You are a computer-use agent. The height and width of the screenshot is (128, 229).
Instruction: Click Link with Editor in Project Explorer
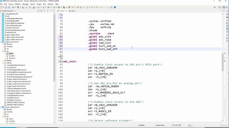pyautogui.click(x=42, y=11)
